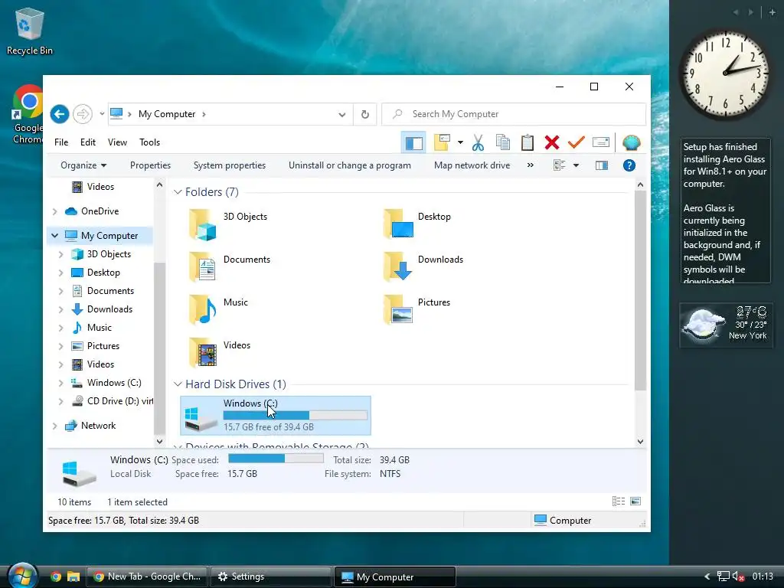Switch to large icons view via status bar

[x=635, y=501]
